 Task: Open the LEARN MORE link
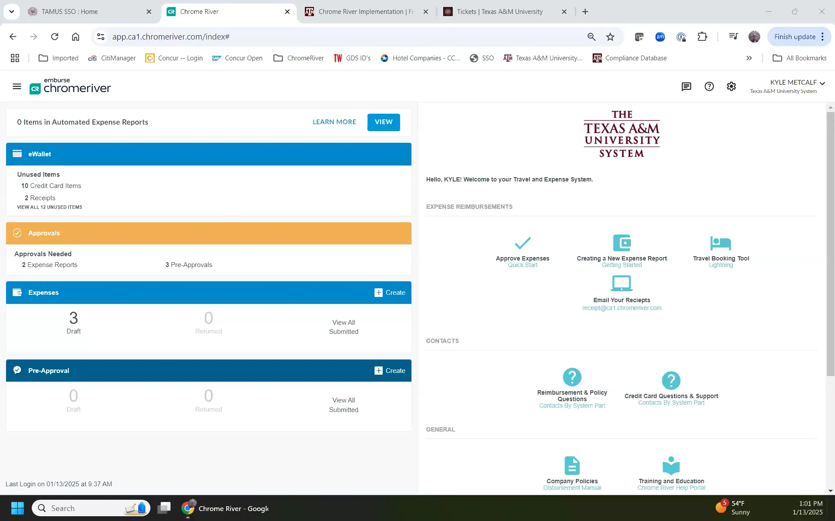(x=334, y=122)
